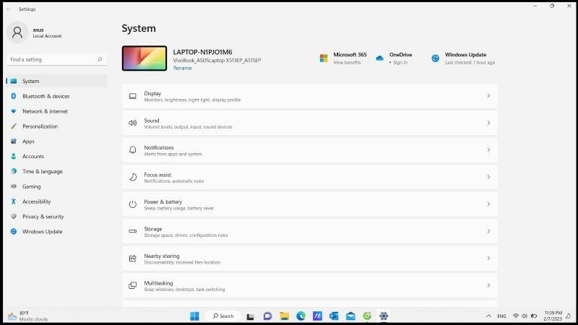Viewport: 578px width, 325px height.
Task: Open the Mail app in taskbar
Action: coord(350,316)
